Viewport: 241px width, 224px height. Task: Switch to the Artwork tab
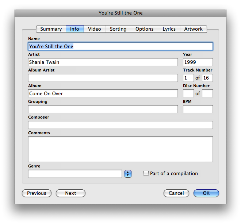(x=194, y=29)
